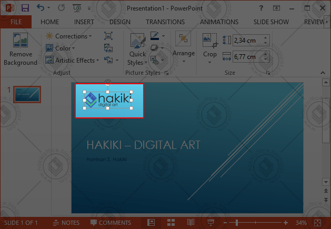Fit slide to current window icon

click(317, 223)
